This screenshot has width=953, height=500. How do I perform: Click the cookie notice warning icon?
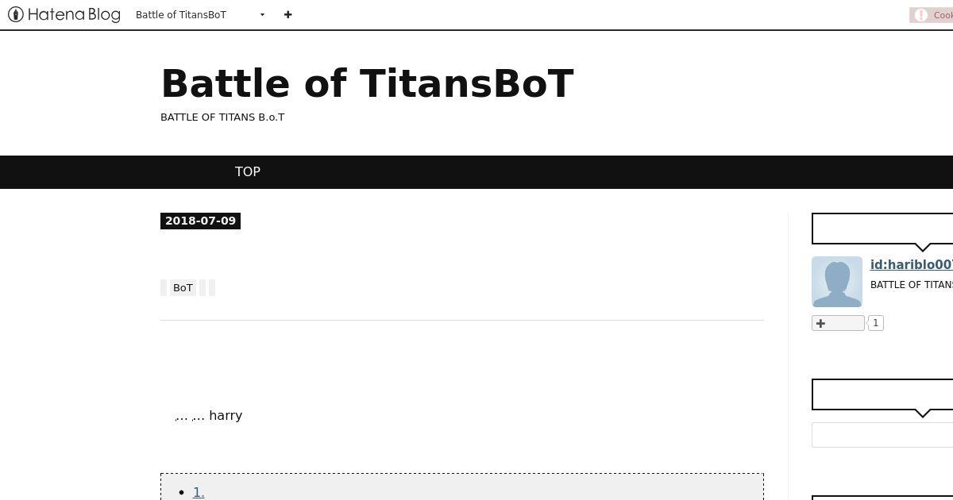tap(921, 14)
